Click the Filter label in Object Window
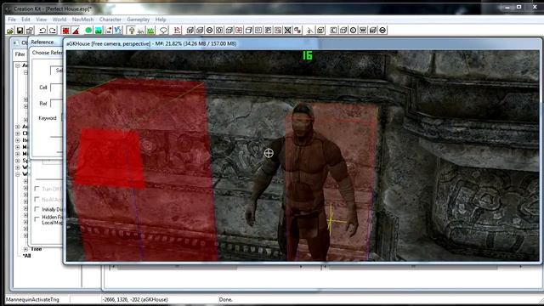Viewport: 544px width, 306px height. pyautogui.click(x=20, y=54)
